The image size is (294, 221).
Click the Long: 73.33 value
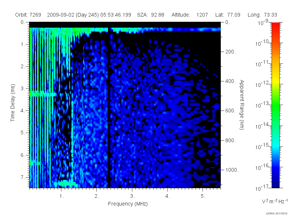262,15
